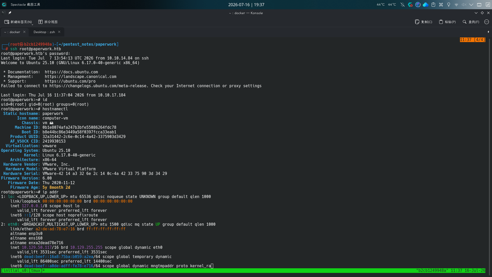Open the clipboard tray icon
Image resolution: width=492 pixels, height=277 pixels.
433,5
